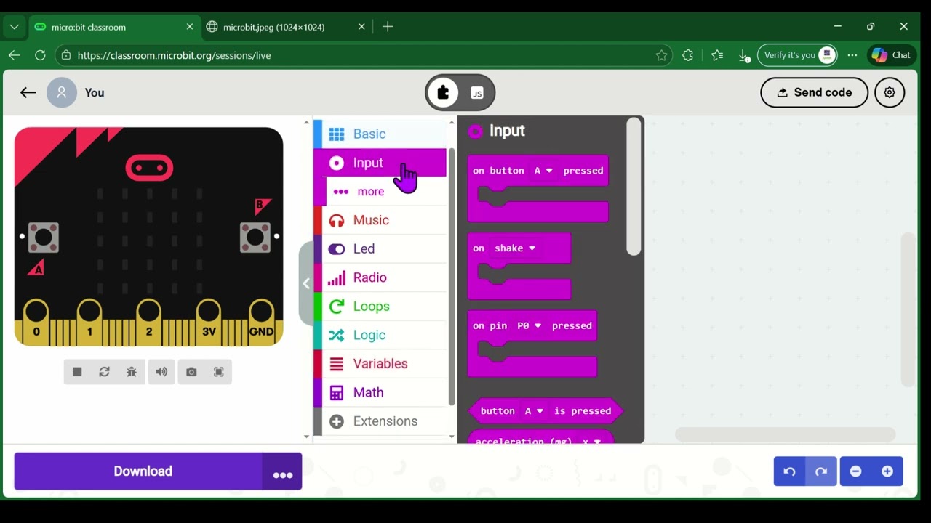Select the micro:bit classroom browser tab
The image size is (931, 523).
(88, 27)
